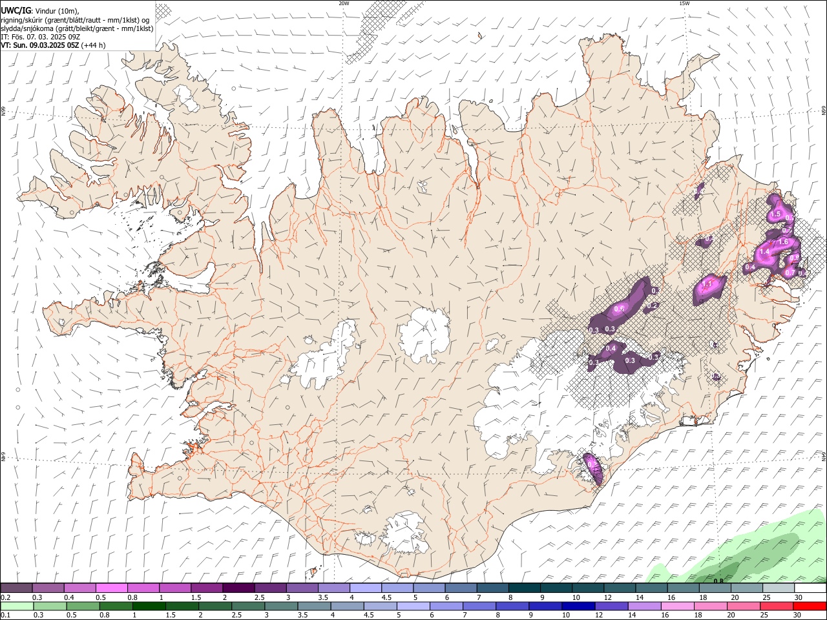Click the light pink swatch at rain value 16
Screen dimensions: 827x620
pos(677,606)
